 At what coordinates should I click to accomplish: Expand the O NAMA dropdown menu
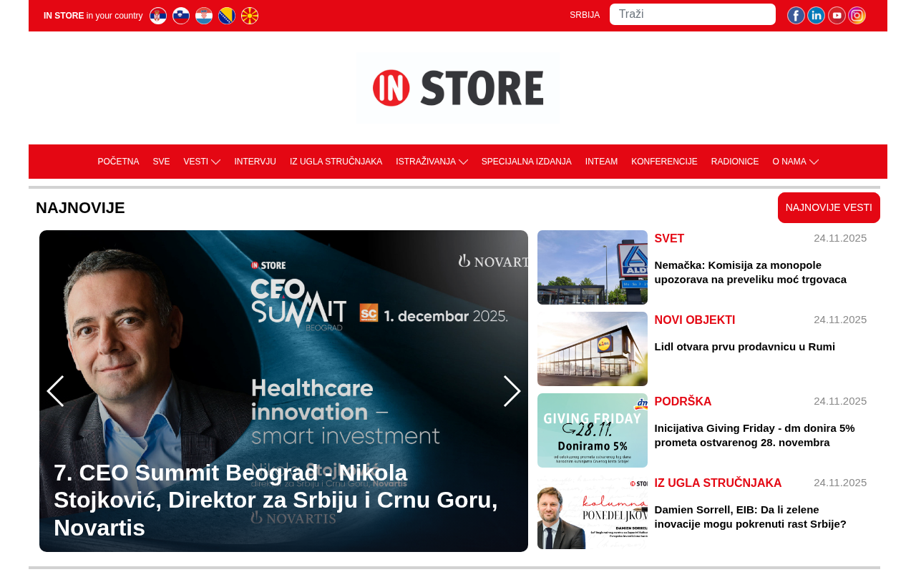[x=796, y=162]
